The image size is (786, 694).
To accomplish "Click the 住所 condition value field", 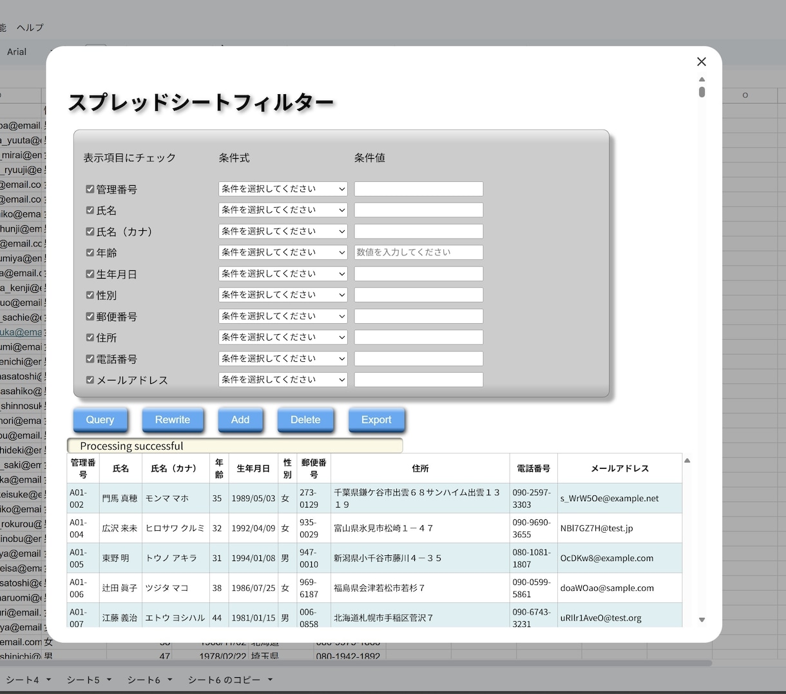I will (x=419, y=337).
